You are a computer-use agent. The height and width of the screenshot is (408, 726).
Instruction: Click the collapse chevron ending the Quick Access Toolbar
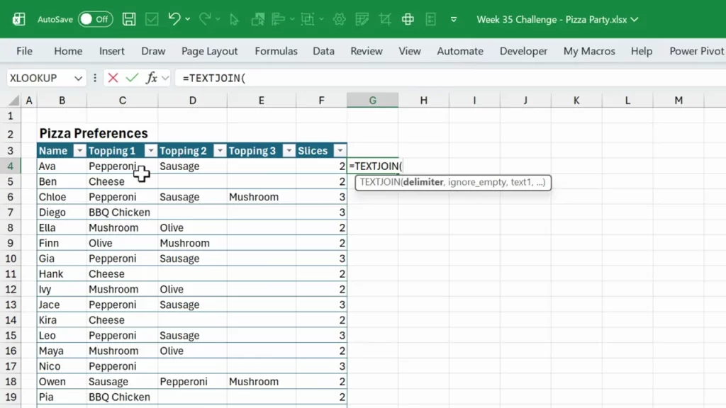[452, 19]
